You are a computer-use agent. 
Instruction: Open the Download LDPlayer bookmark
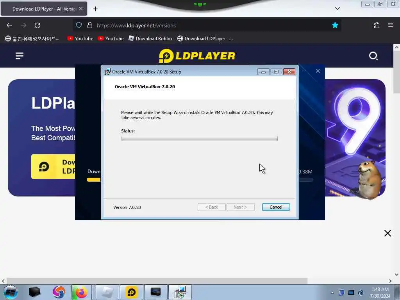pos(205,39)
